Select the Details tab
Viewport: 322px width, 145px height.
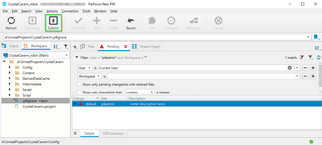(x=89, y=134)
